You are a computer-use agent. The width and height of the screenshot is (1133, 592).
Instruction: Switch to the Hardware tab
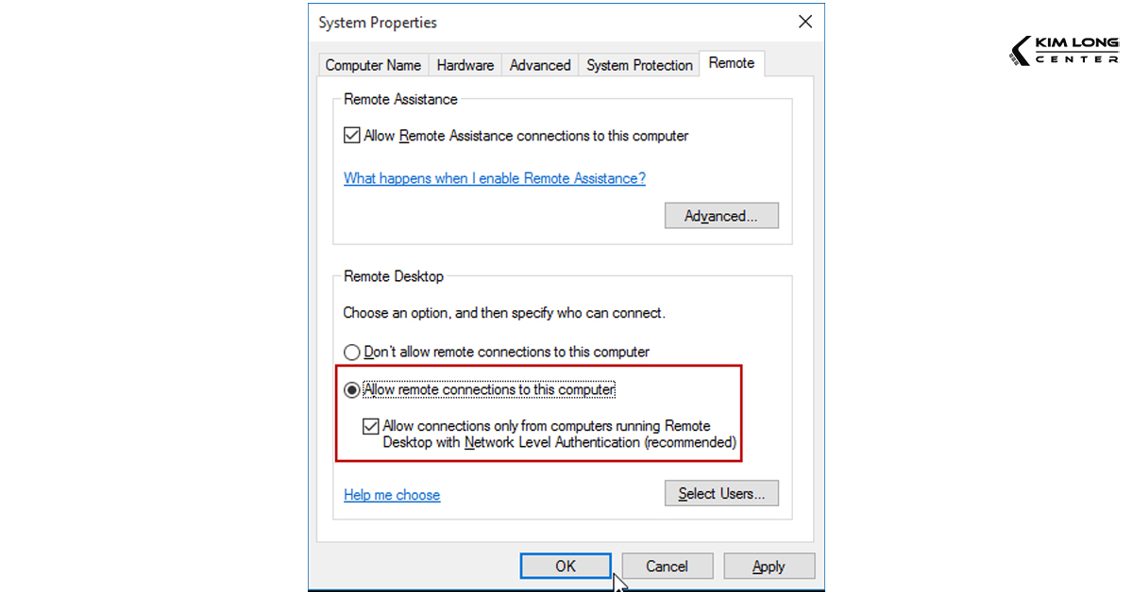pos(465,65)
